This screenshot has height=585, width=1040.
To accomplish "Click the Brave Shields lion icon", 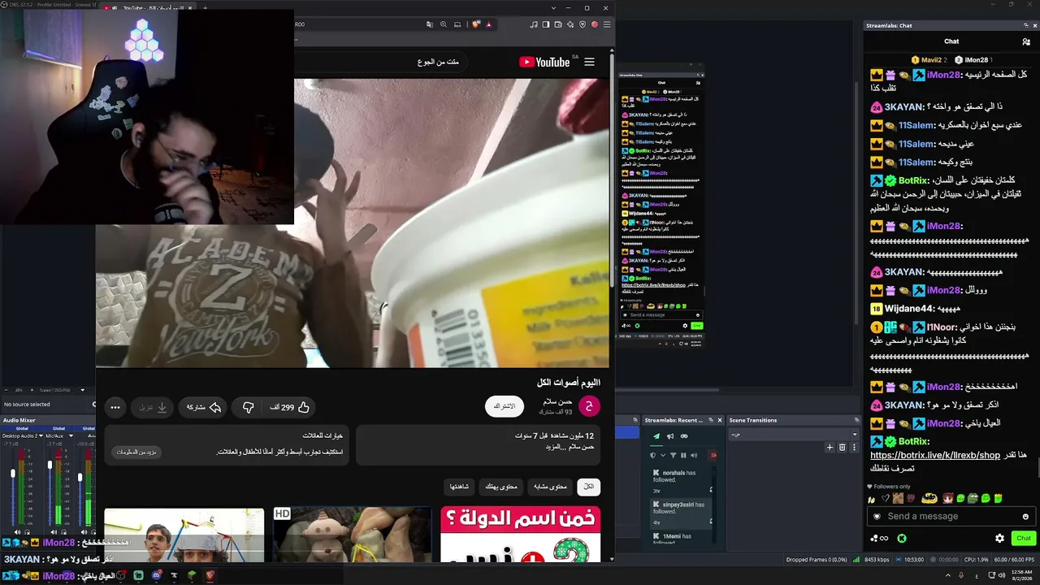I will (477, 24).
